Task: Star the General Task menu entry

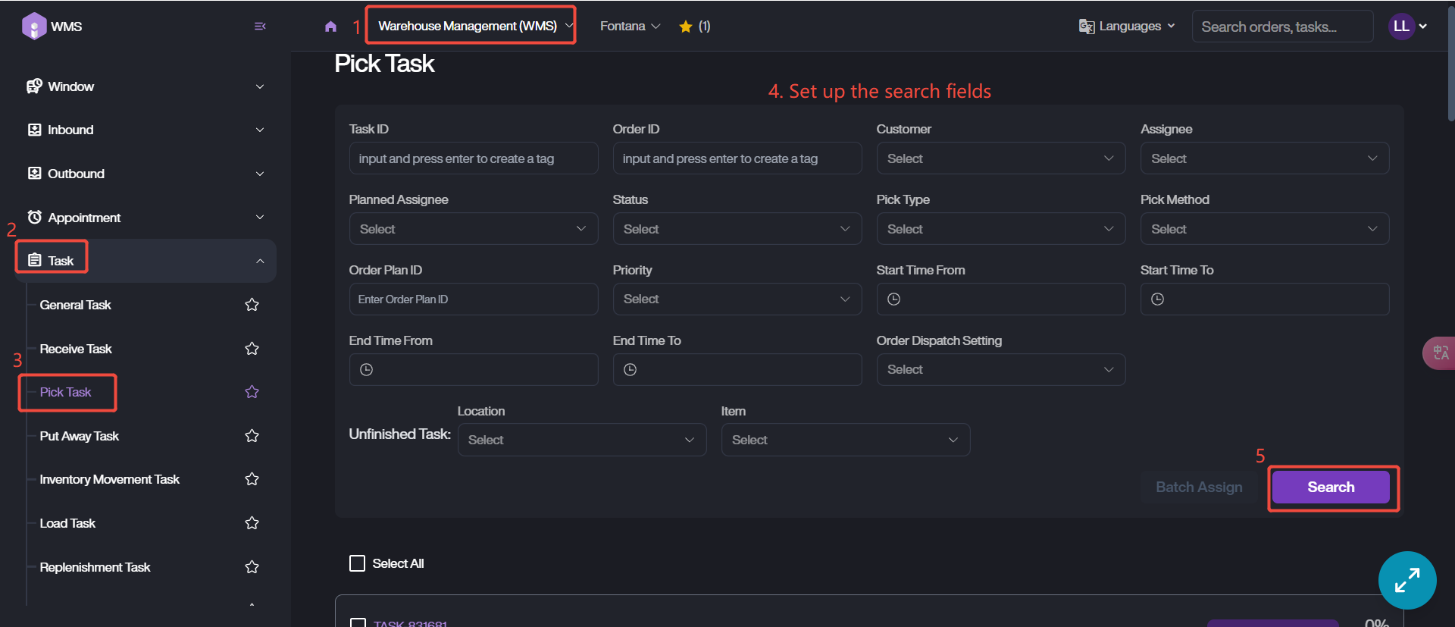Action: [x=252, y=305]
